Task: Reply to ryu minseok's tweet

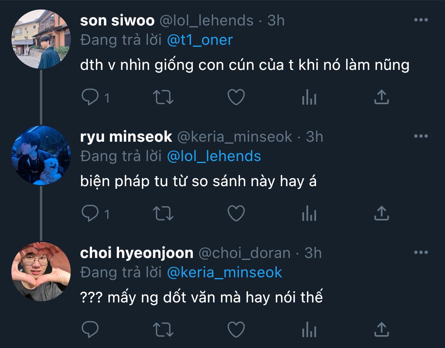Action: pyautogui.click(x=90, y=214)
